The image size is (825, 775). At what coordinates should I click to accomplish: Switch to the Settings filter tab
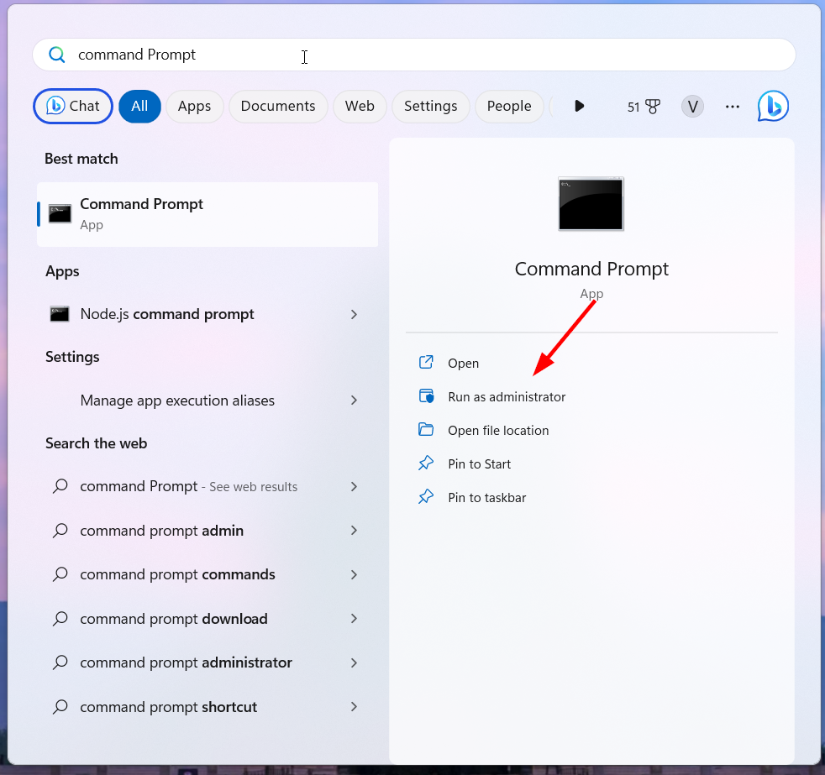pyautogui.click(x=430, y=106)
